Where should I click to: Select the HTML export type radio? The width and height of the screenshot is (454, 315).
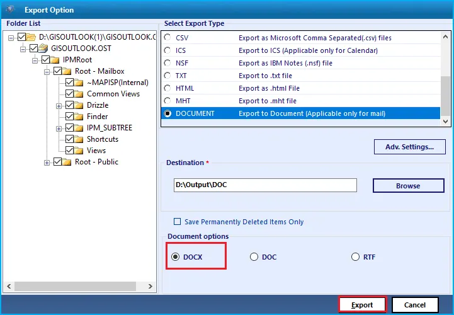167,88
